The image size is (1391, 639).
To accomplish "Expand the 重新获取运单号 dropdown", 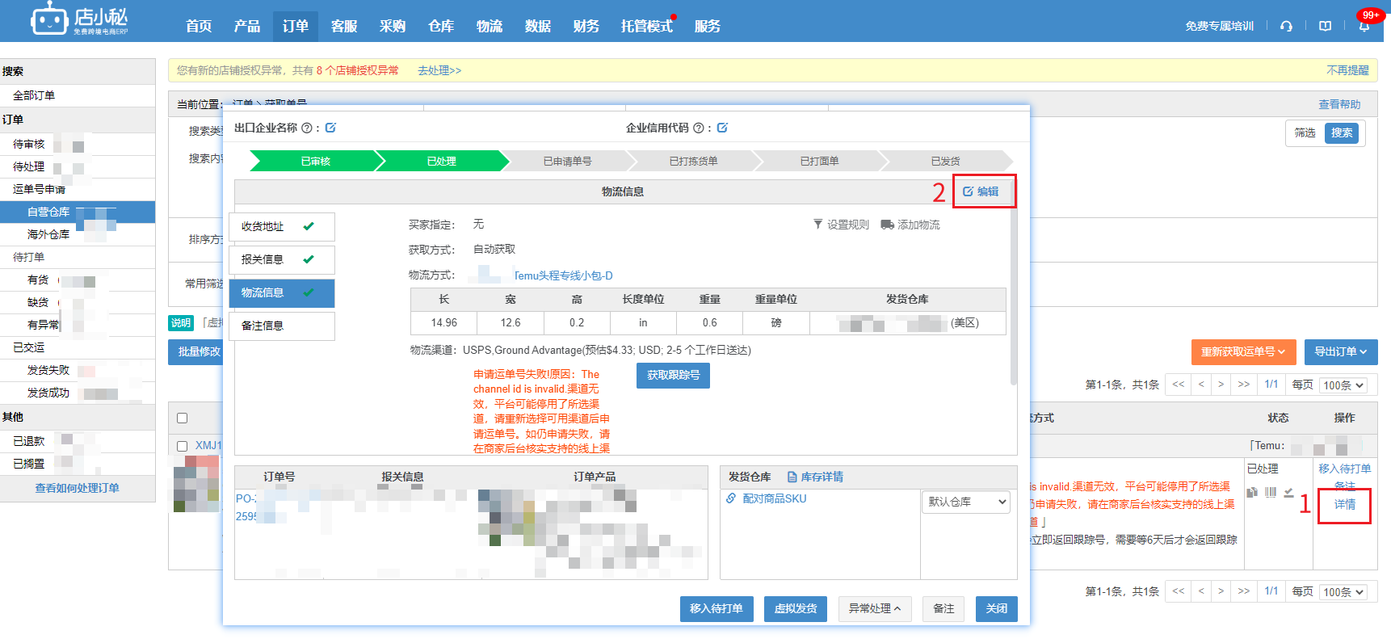I will pos(1243,351).
